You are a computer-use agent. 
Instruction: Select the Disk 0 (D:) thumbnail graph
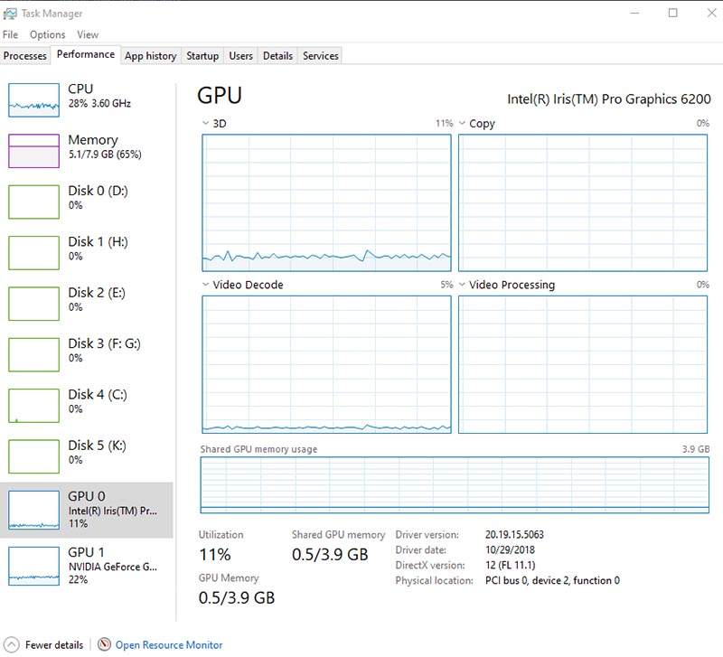click(33, 202)
